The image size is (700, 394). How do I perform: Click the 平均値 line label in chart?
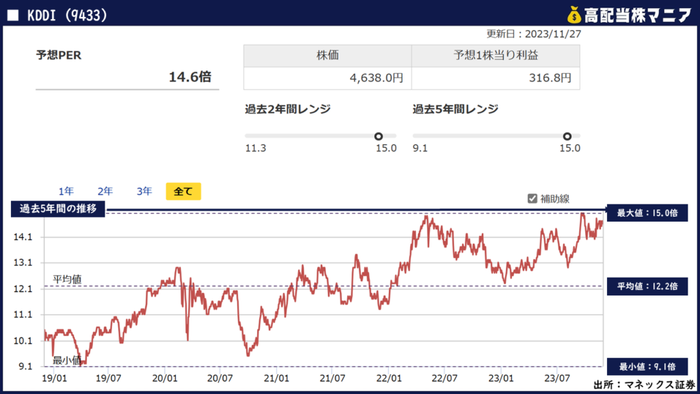point(67,279)
